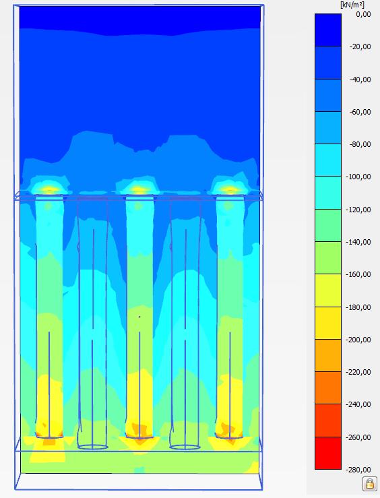Select the -140 to -160 lime swatch
Screen dimensions: 380x498
[x=328, y=257]
